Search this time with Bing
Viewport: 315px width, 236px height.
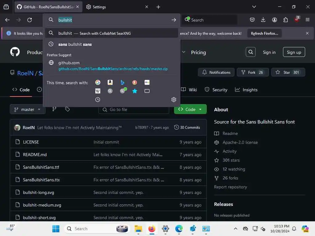coord(122,82)
